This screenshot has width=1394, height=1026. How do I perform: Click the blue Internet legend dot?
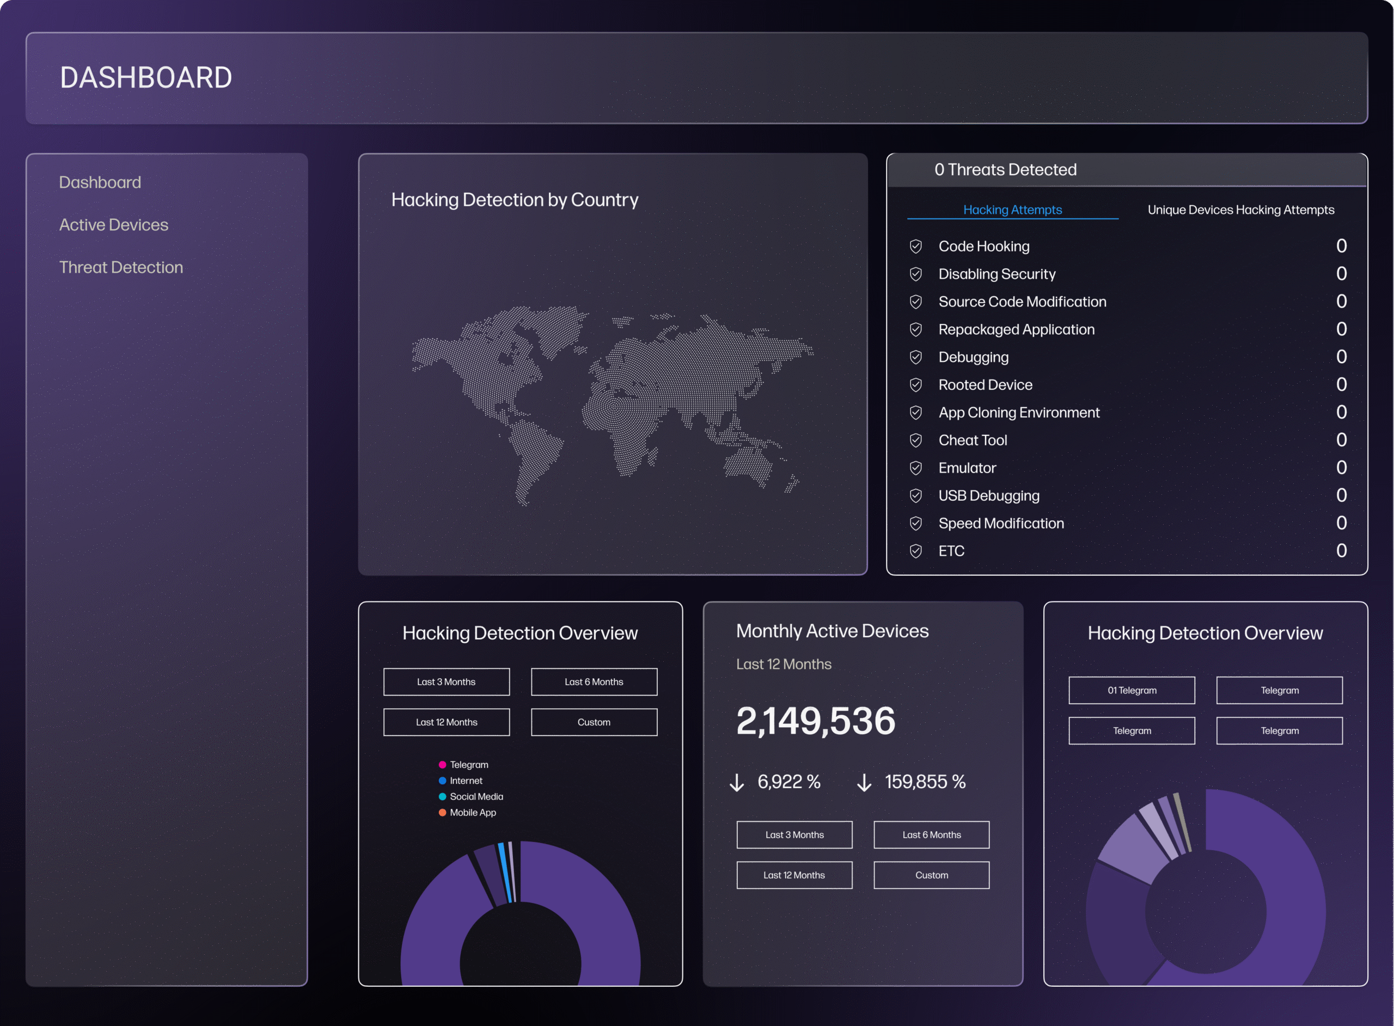[x=442, y=781]
